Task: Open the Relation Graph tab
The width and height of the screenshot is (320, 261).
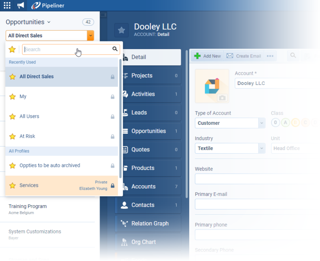Action: pyautogui.click(x=148, y=223)
